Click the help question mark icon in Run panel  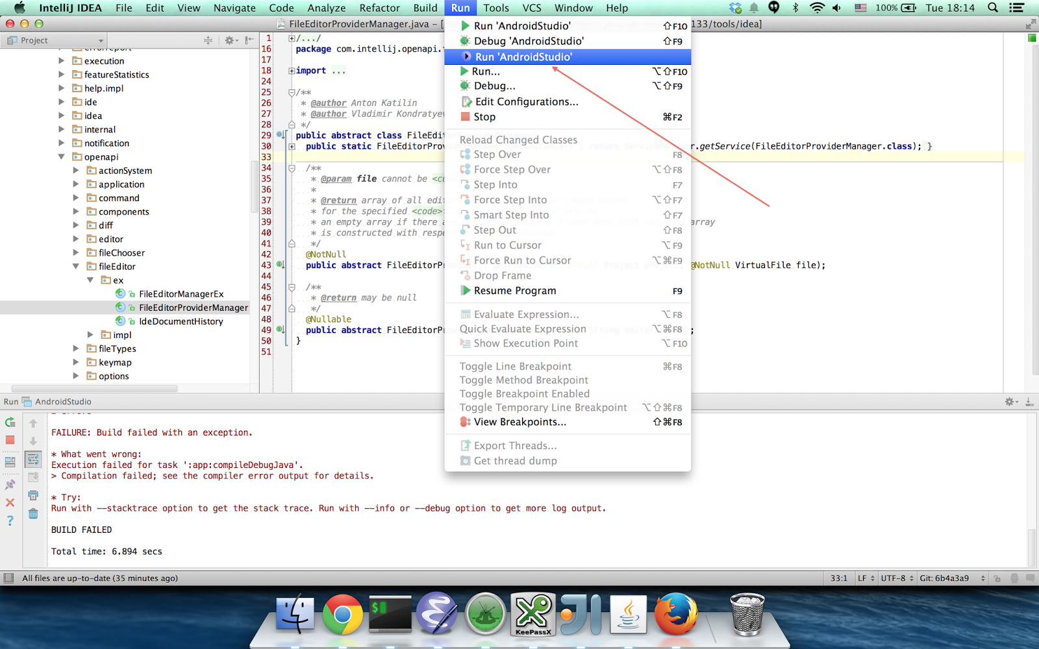(10, 521)
